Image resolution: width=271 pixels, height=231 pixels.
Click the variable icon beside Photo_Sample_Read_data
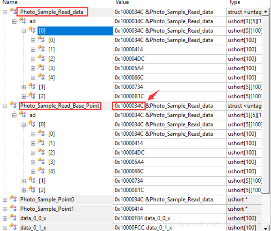coord(13,11)
